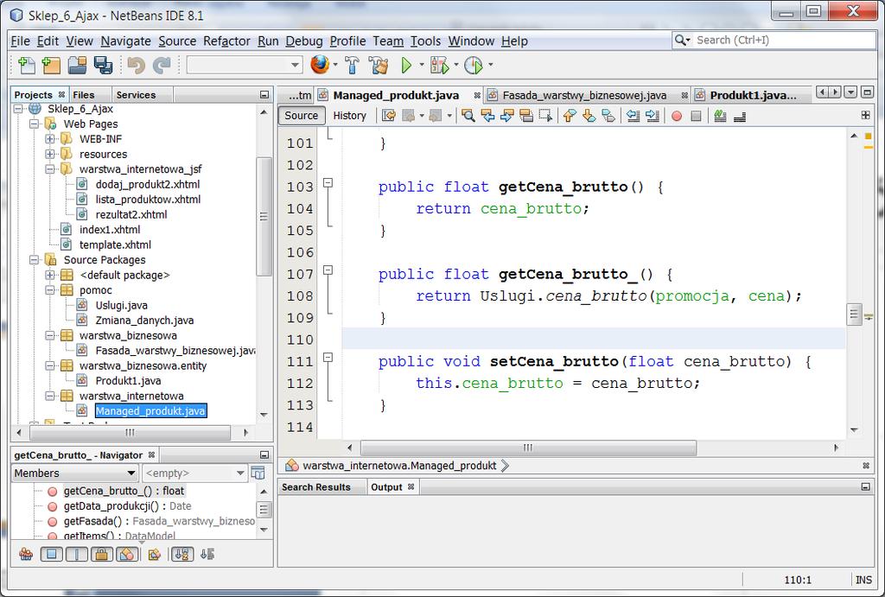The width and height of the screenshot is (885, 597).
Task: Collapse the Source Packages node
Action: [34, 259]
